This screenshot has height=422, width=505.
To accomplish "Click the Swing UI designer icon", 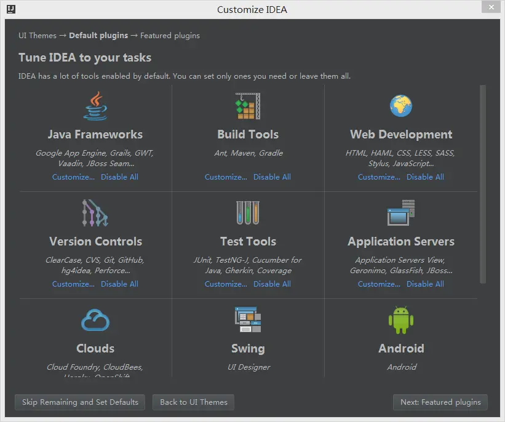I will pyautogui.click(x=248, y=319).
